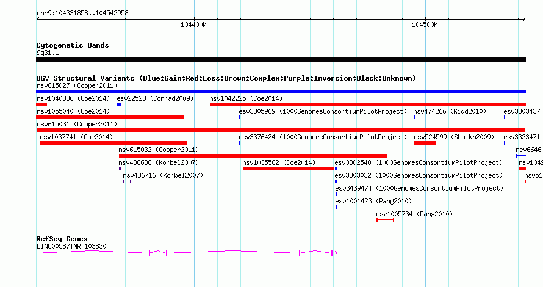Select the red nsv524599 loss bar

coord(425,143)
